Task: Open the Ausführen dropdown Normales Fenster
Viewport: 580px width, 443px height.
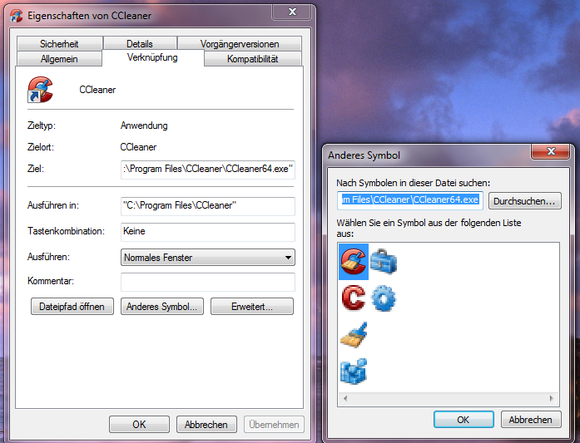Action: tap(208, 257)
